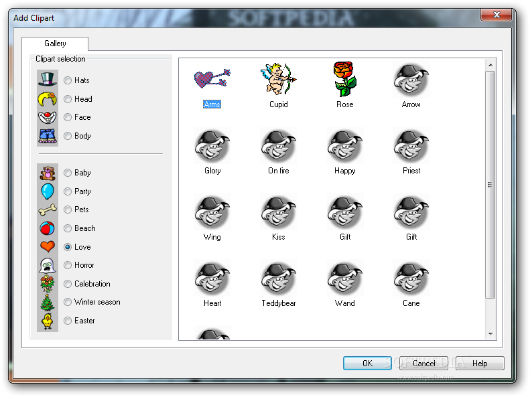530x397 pixels.
Task: Select the Celebration radio button
Action: click(68, 284)
